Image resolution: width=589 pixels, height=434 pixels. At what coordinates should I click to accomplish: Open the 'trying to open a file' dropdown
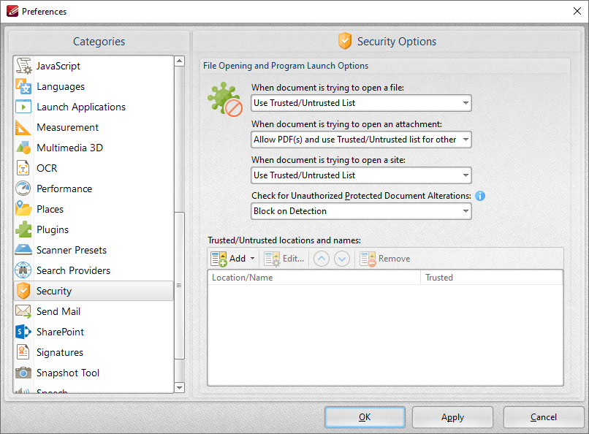pyautogui.click(x=465, y=103)
